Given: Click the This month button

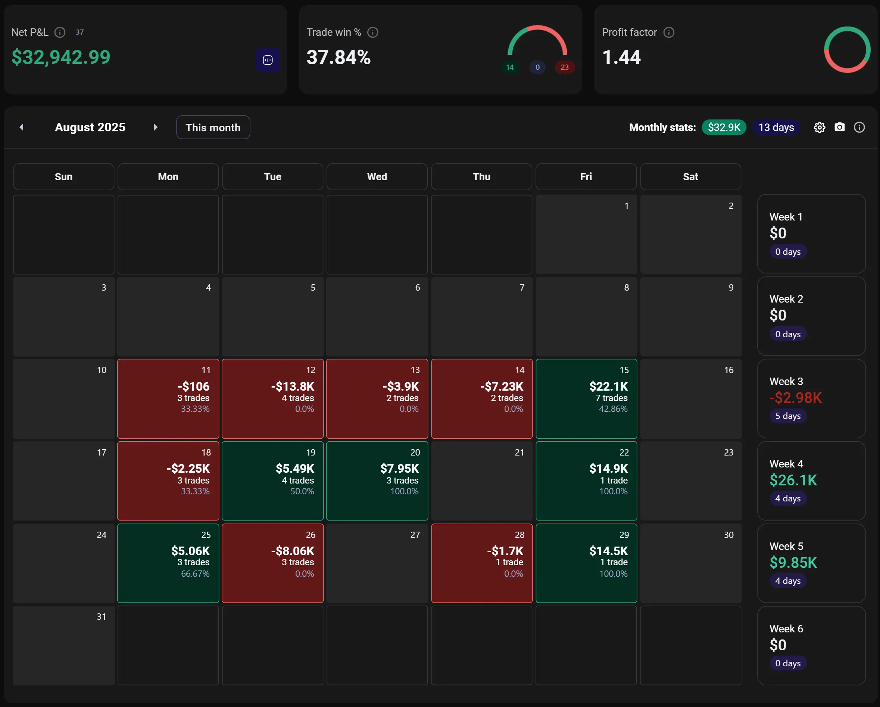Looking at the screenshot, I should pos(213,128).
